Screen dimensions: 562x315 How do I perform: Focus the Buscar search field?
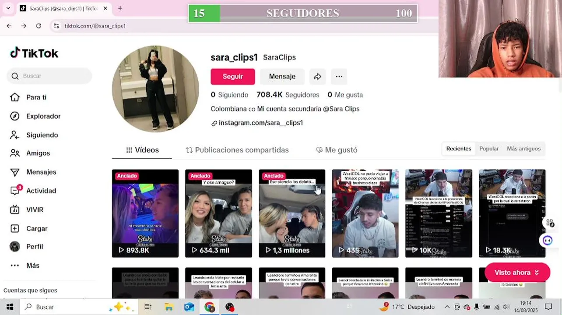pos(49,76)
